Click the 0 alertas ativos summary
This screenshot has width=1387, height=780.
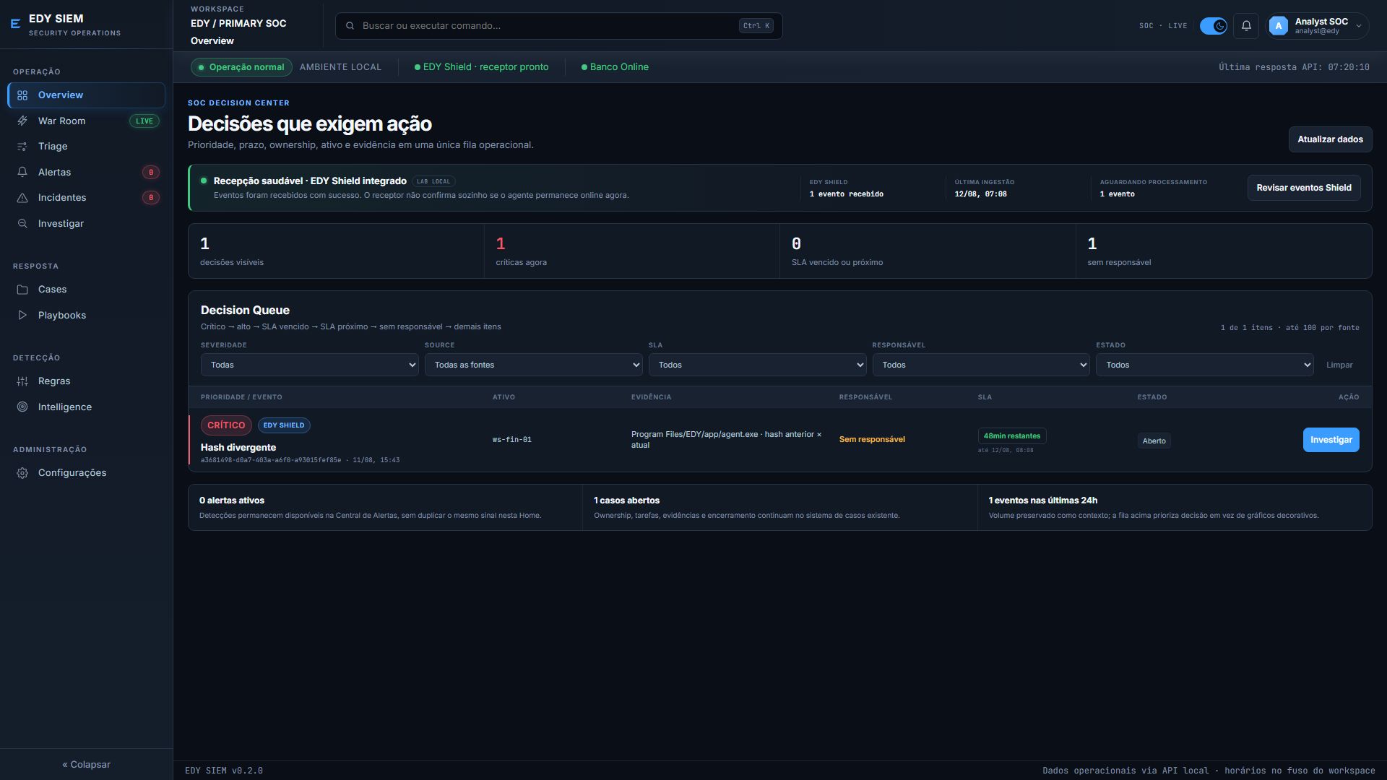tap(385, 508)
